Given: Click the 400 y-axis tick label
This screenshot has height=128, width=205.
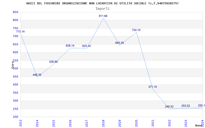Looking at the screenshot, I should tap(15, 85).
